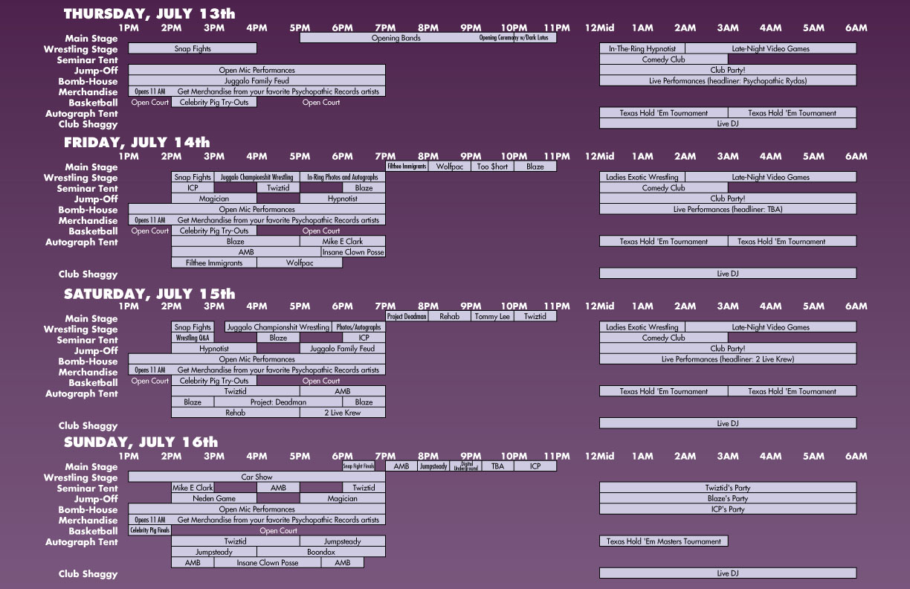Click the 'Car Show' Wrestling Stage block
Viewport: 910px width, 589px height.
(x=257, y=477)
